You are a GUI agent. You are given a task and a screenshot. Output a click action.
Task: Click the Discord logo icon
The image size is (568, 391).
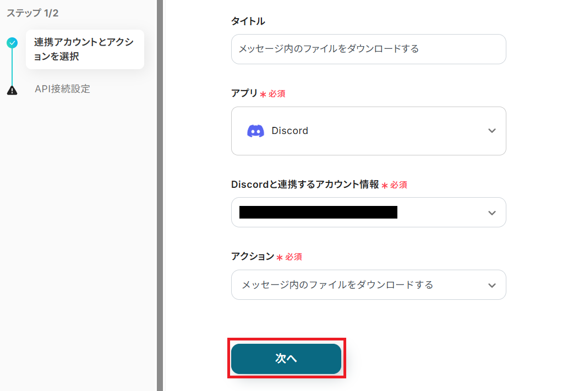(255, 131)
